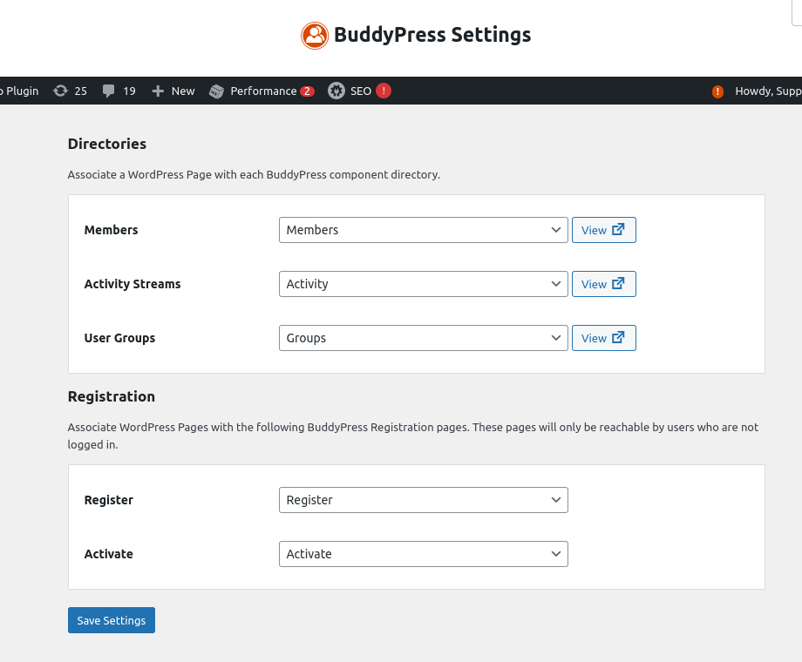Open the User Groups dropdown
The width and height of the screenshot is (802, 662).
[423, 338]
